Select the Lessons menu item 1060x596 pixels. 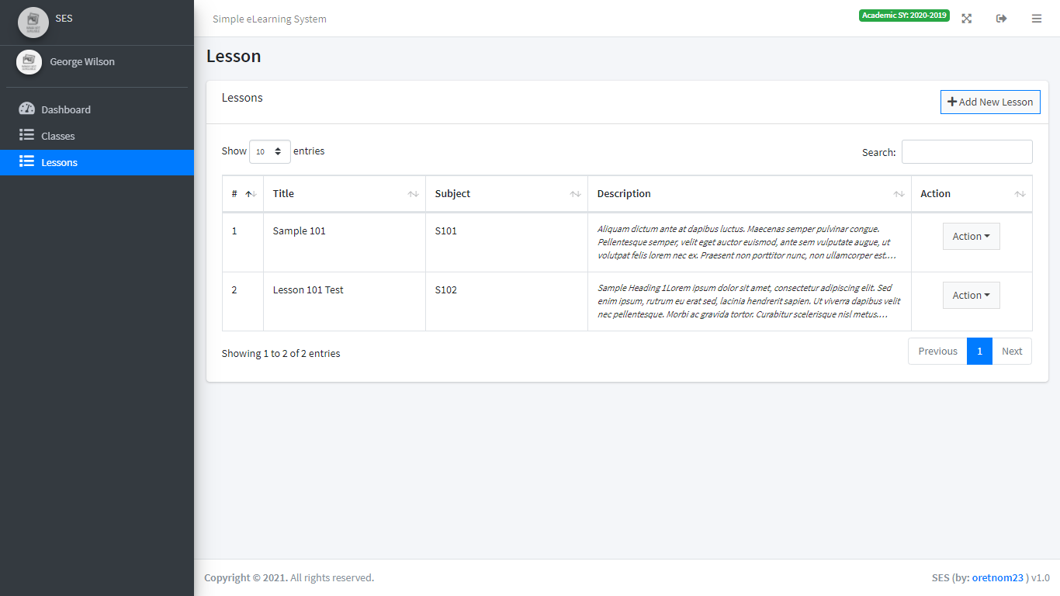point(97,162)
